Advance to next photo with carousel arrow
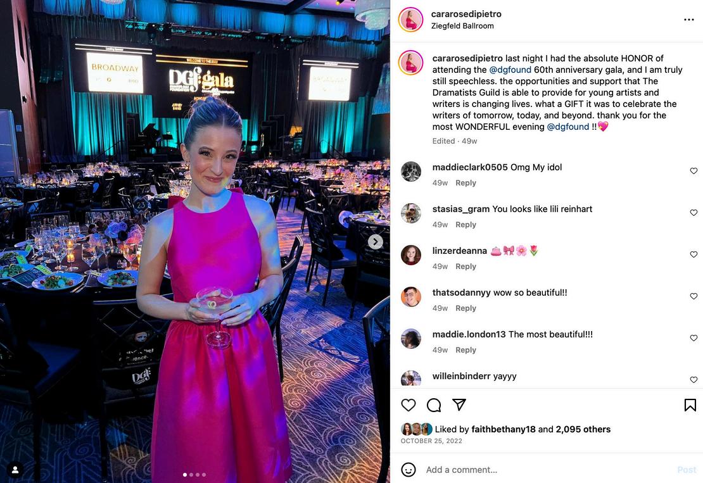The height and width of the screenshot is (483, 703). click(376, 242)
